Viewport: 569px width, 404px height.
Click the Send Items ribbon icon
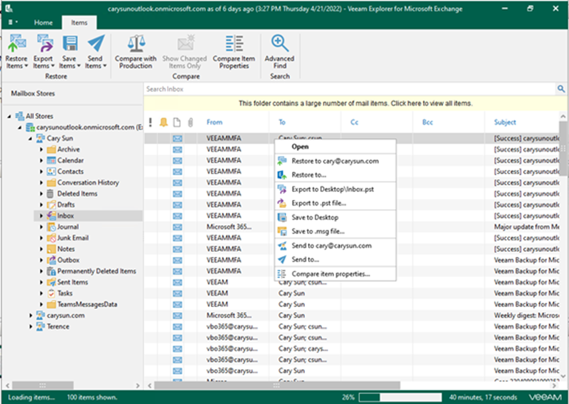pyautogui.click(x=96, y=43)
